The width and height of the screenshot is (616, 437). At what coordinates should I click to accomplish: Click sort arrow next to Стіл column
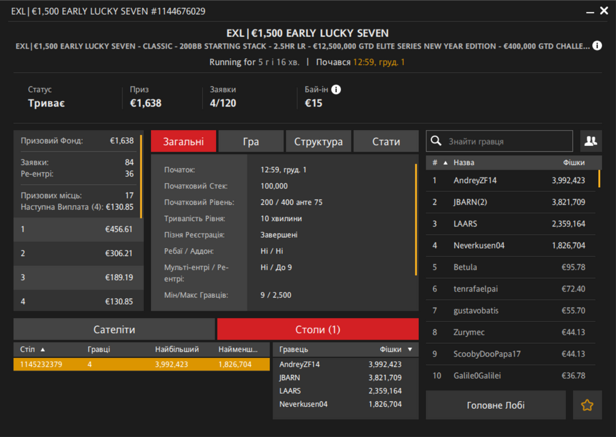[43, 349]
